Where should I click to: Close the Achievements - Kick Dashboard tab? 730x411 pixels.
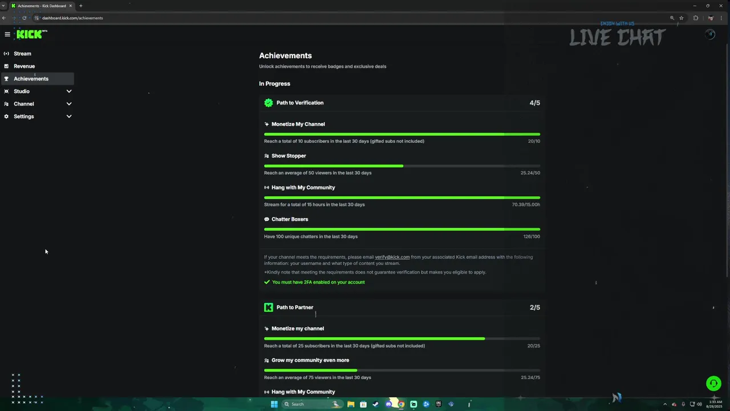(x=71, y=6)
